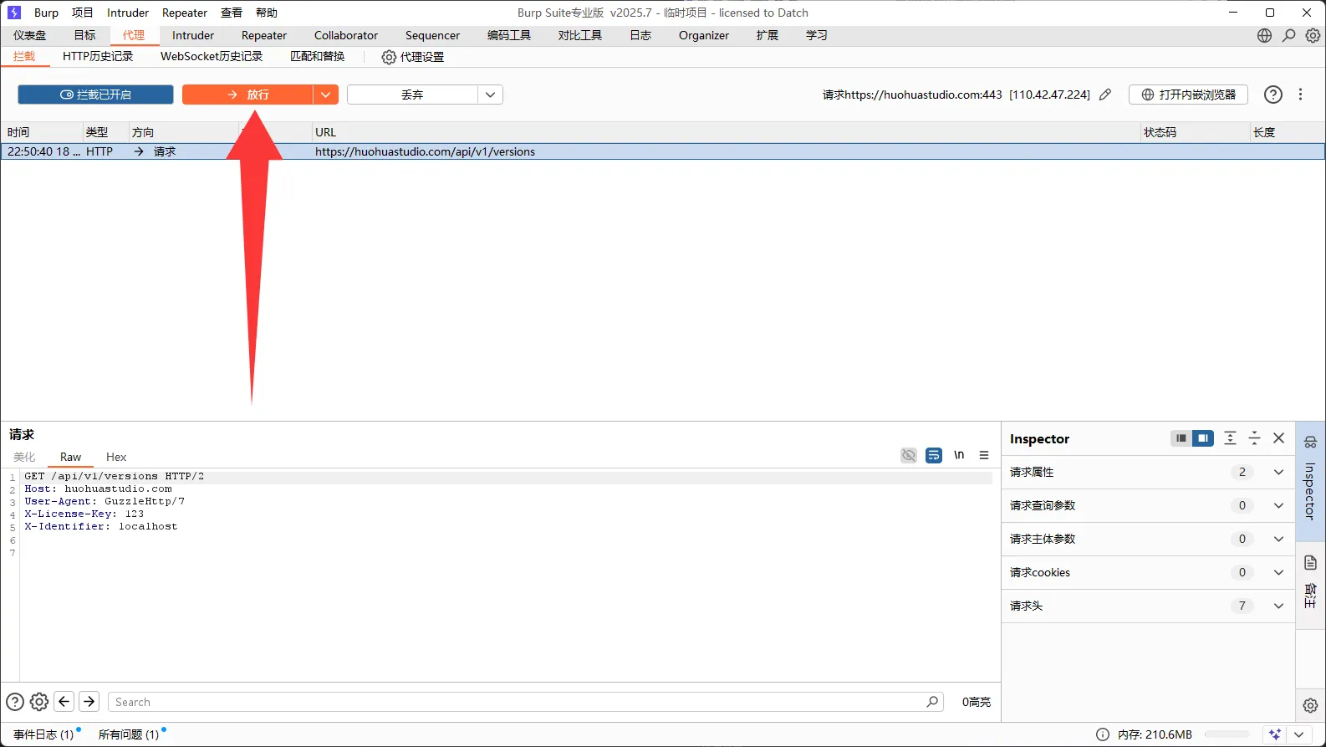Image resolution: width=1326 pixels, height=747 pixels.
Task: Open the help question mark icon near embedded browser
Action: click(1272, 95)
